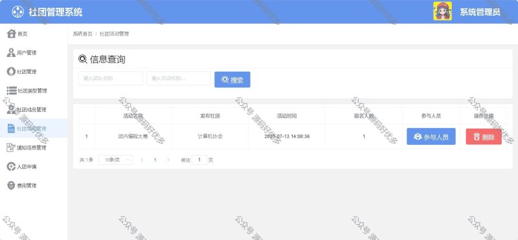Click the next page arrow
This screenshot has height=240, width=518.
click(168, 160)
